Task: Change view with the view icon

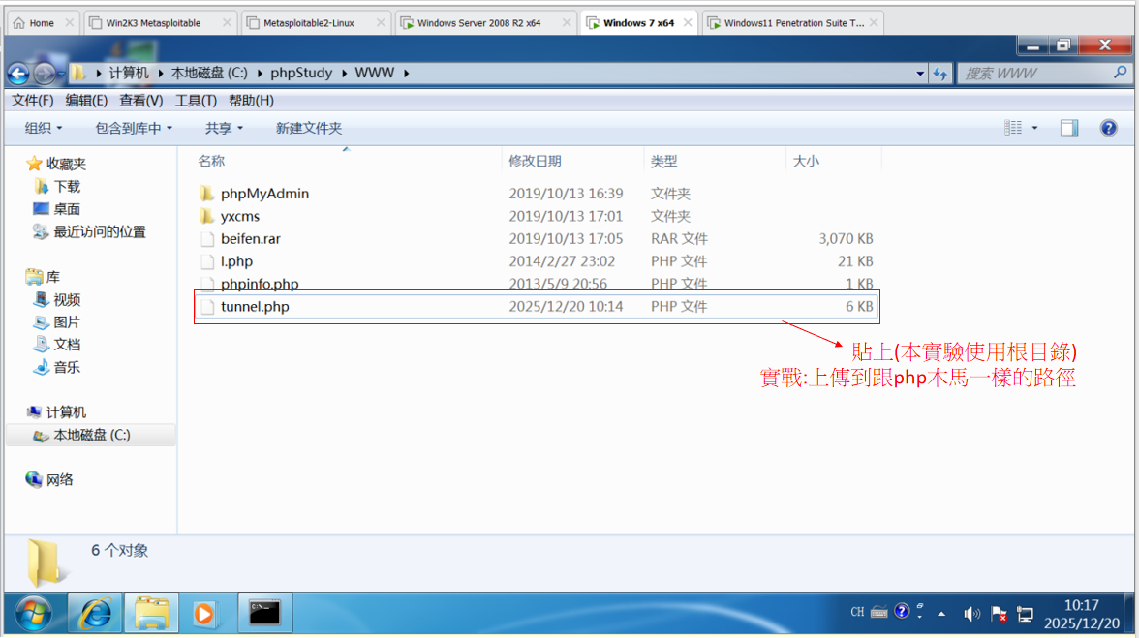Action: tap(1013, 128)
